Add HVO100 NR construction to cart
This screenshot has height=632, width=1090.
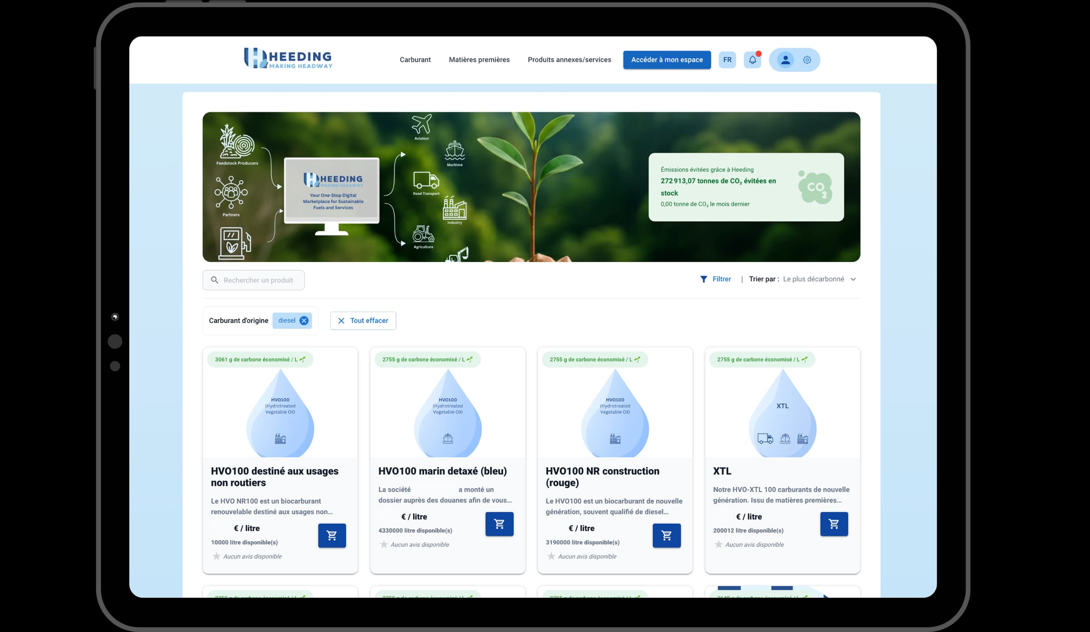tap(667, 535)
